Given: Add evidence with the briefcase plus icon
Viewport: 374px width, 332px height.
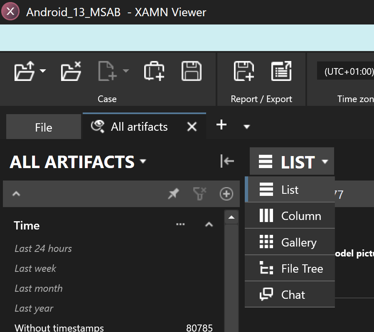Looking at the screenshot, I should point(154,71).
